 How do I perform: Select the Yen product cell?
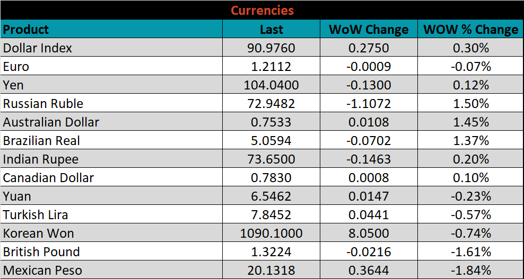pos(14,85)
